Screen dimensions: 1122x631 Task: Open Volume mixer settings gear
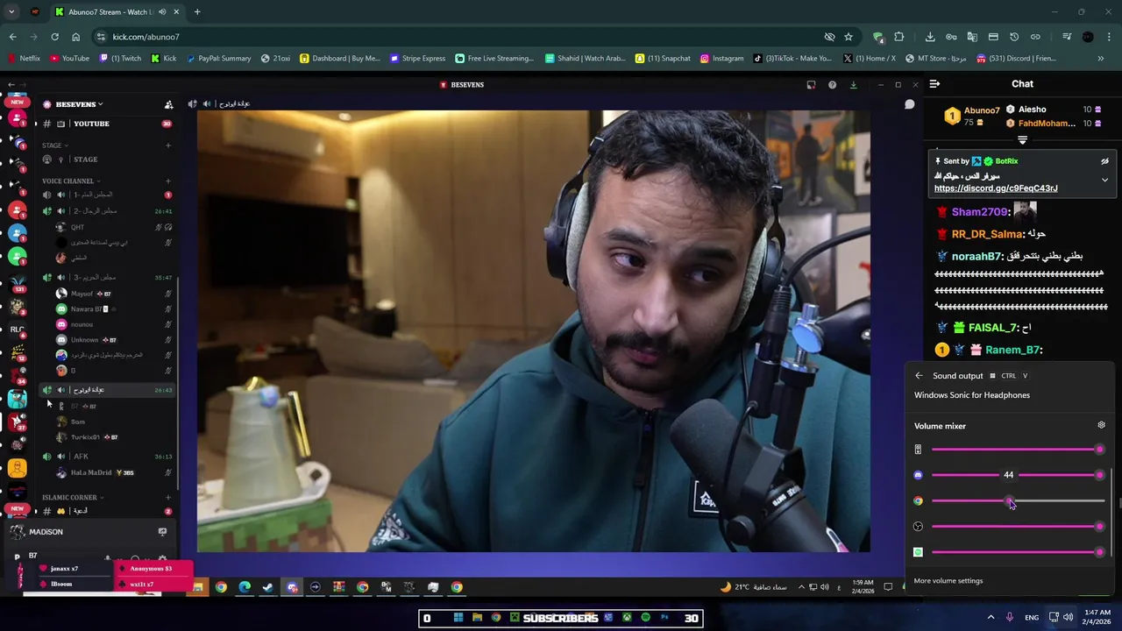[x=1101, y=426]
